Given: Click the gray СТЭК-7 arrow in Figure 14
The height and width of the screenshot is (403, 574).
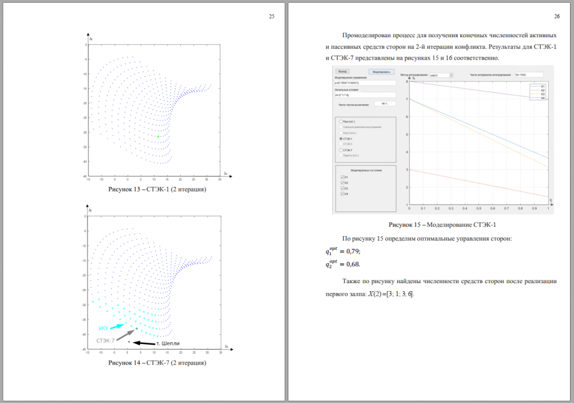Looking at the screenshot, I should pyautogui.click(x=126, y=334).
